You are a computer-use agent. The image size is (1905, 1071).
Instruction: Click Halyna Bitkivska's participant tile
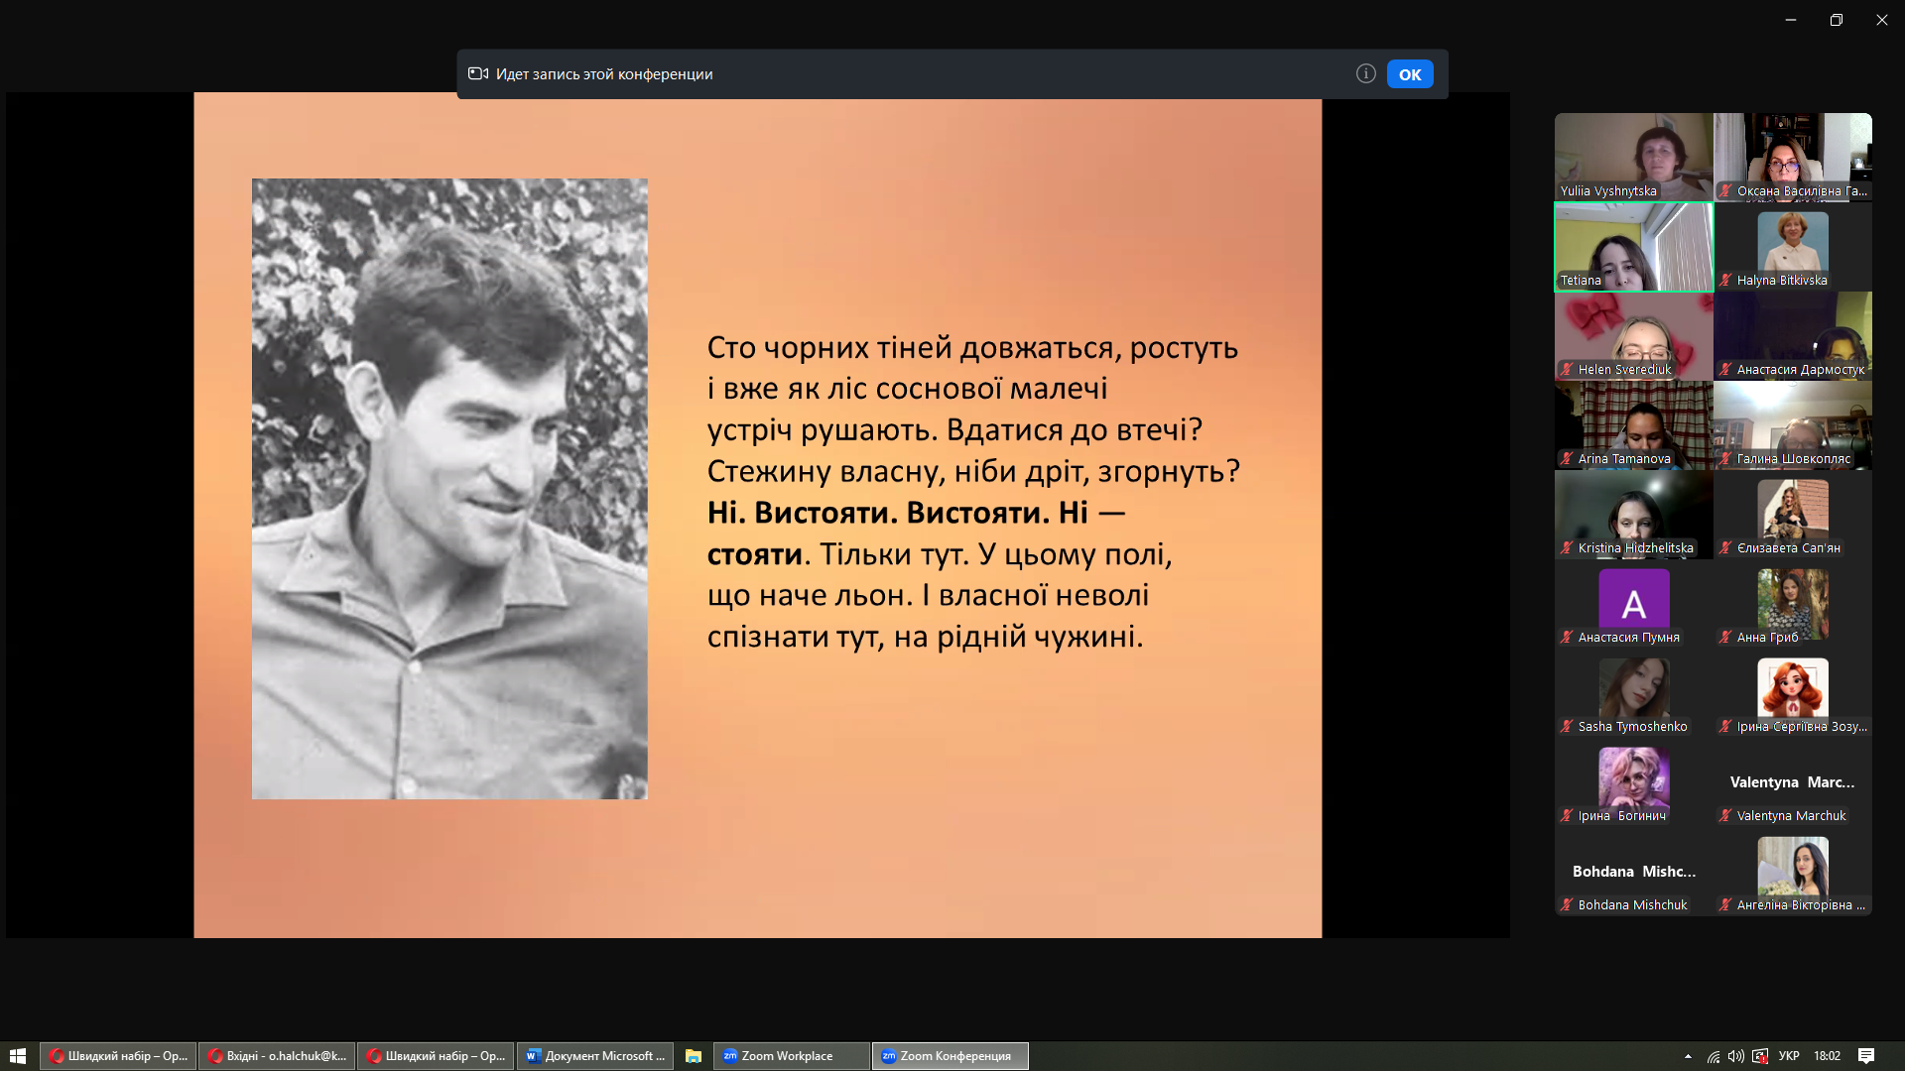pyautogui.click(x=1792, y=246)
